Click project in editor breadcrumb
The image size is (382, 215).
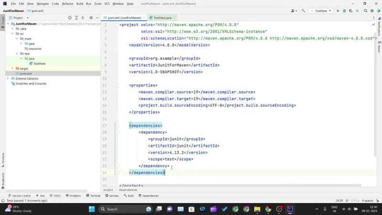pyautogui.click(x=108, y=190)
